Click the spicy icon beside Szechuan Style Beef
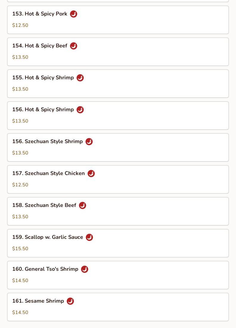This screenshot has height=328, width=236. pos(83,205)
